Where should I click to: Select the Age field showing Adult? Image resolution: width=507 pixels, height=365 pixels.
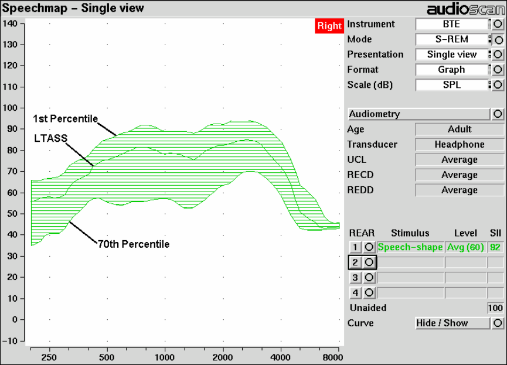[459, 129]
